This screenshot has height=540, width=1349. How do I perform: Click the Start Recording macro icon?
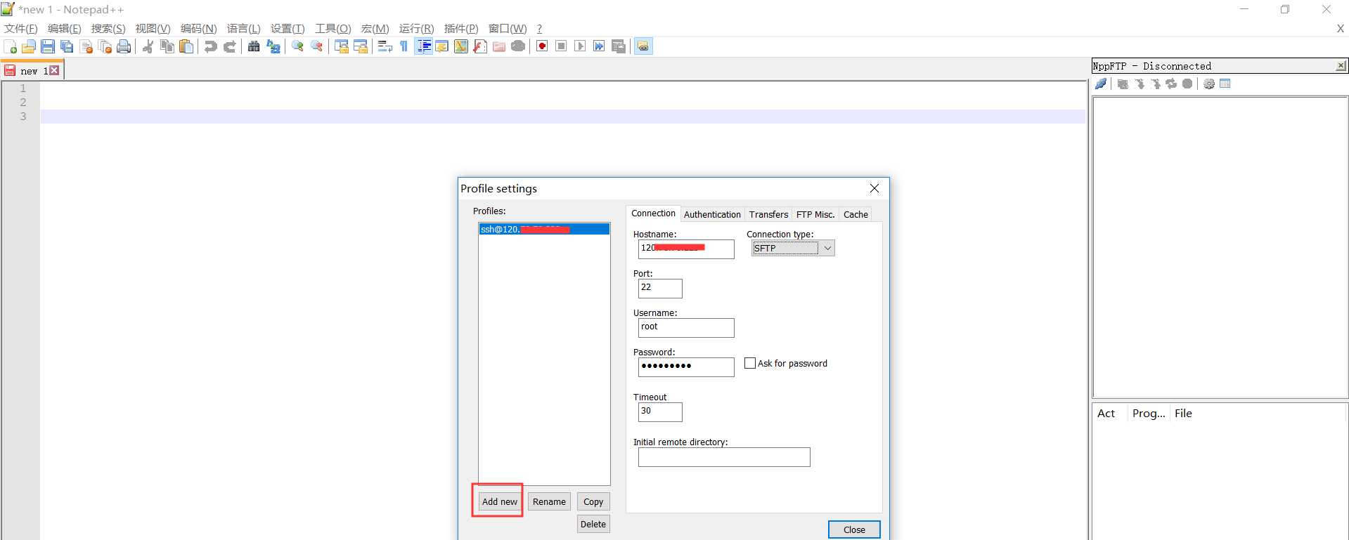tap(542, 46)
